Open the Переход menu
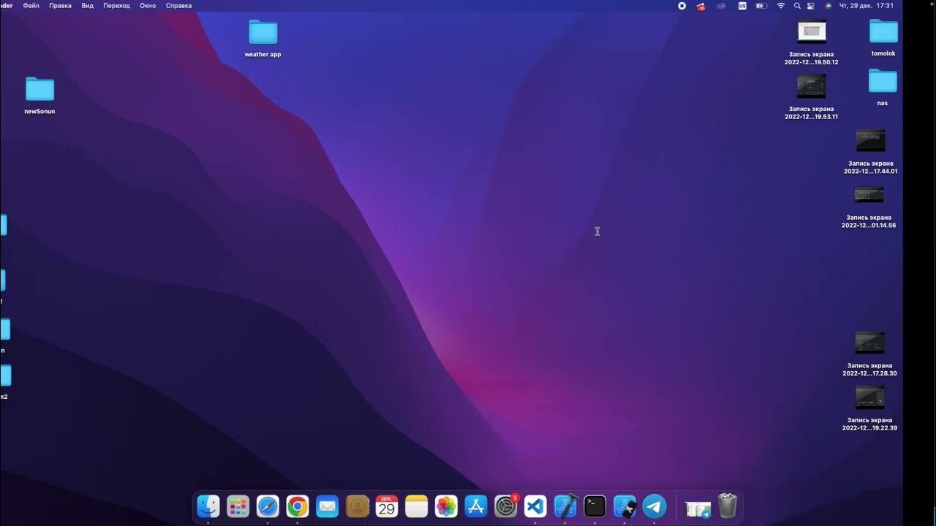Viewport: 936px width, 526px height. [x=116, y=6]
